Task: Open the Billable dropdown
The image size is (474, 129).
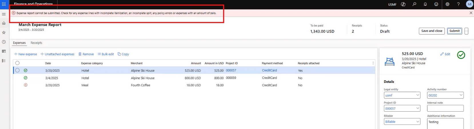Action: pyautogui.click(x=418, y=122)
